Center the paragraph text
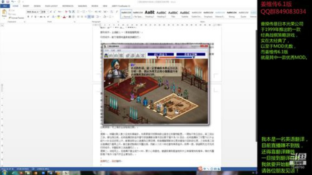The height and width of the screenshot is (175, 312). [x=82, y=17]
